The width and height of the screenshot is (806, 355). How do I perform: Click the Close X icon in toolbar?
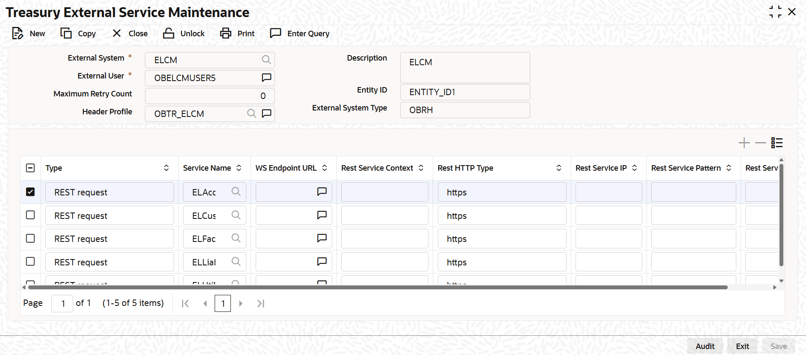point(117,33)
